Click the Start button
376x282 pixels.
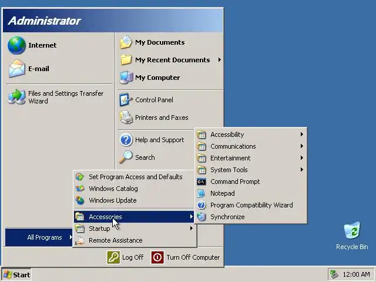coord(16,274)
